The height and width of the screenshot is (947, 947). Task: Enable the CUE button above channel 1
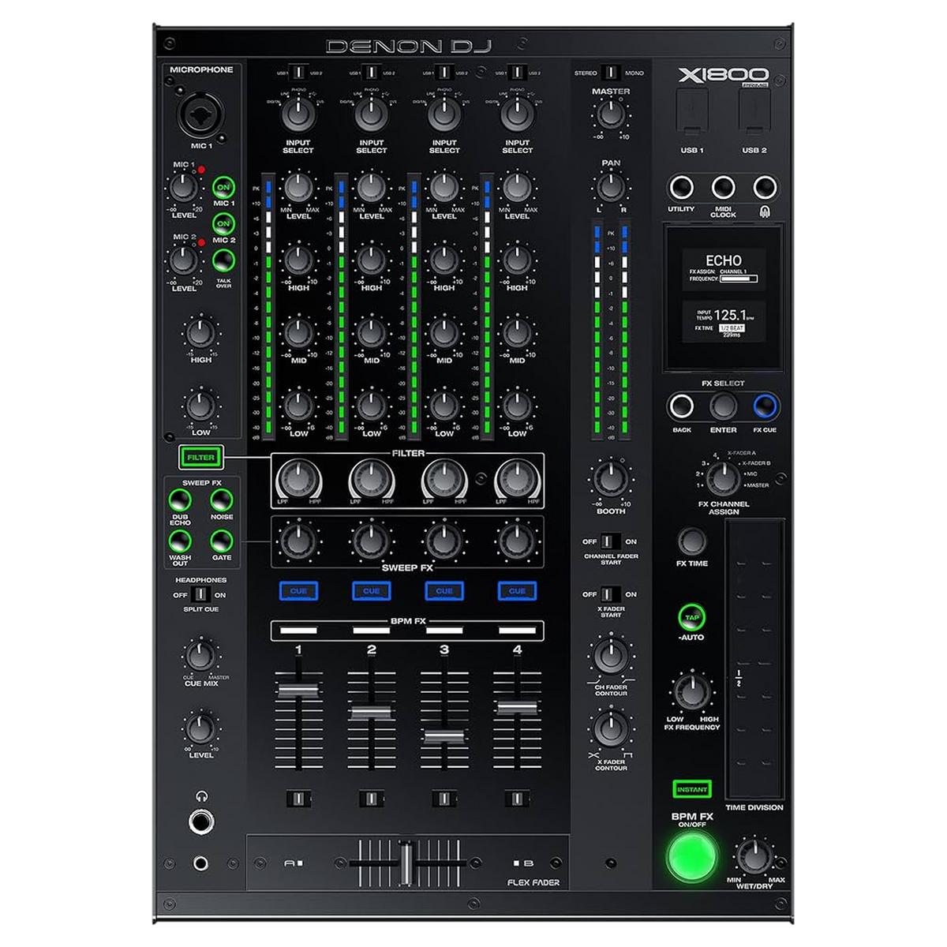point(298,591)
